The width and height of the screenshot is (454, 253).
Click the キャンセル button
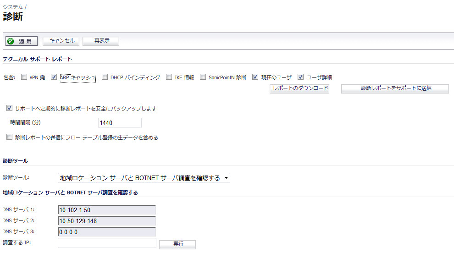point(62,41)
